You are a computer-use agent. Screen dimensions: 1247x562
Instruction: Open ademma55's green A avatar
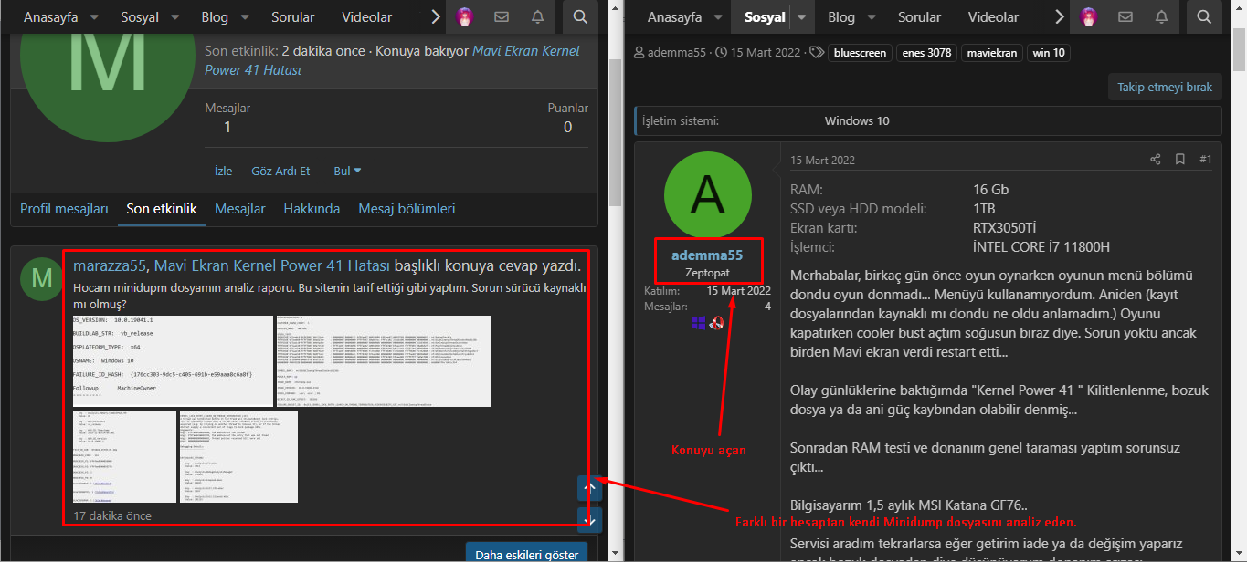coord(707,194)
